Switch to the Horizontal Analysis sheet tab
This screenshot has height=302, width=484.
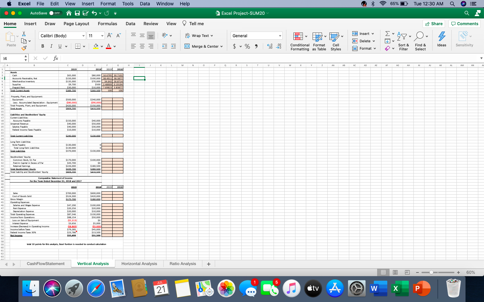139,264
